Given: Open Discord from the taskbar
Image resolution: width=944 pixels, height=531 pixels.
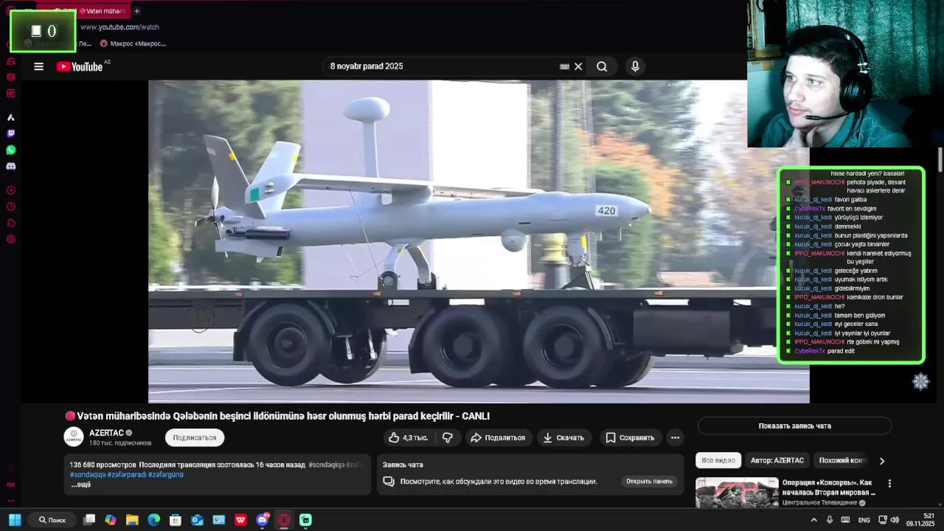Looking at the screenshot, I should pos(262,520).
